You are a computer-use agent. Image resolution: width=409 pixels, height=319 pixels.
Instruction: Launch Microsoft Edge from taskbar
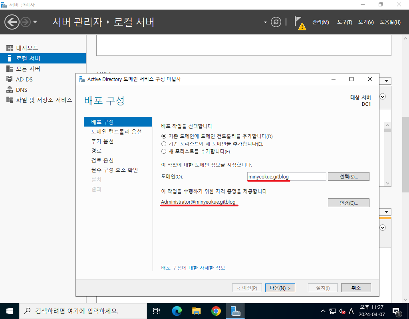(177, 311)
